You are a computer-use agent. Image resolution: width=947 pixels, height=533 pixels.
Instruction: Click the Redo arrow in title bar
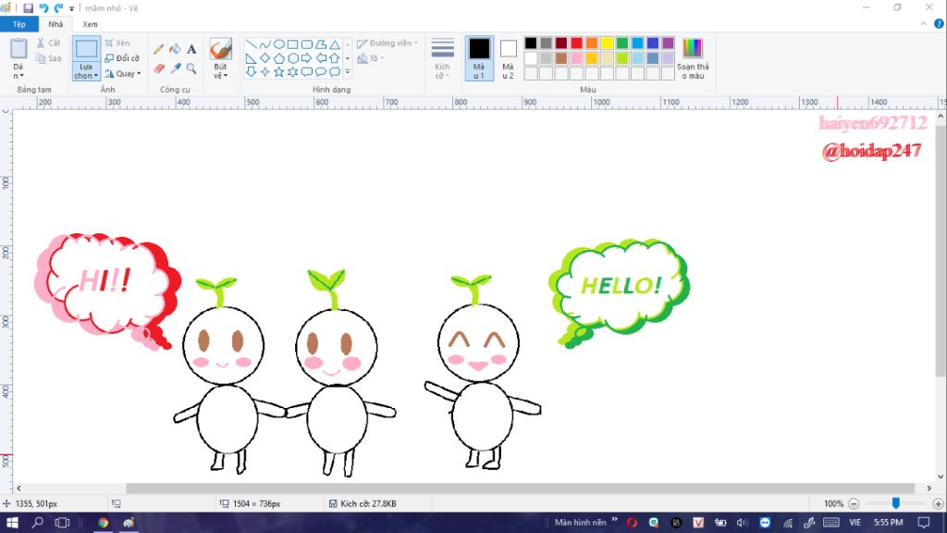[x=58, y=7]
